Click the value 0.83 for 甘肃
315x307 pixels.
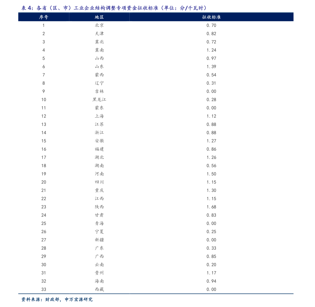211,215
